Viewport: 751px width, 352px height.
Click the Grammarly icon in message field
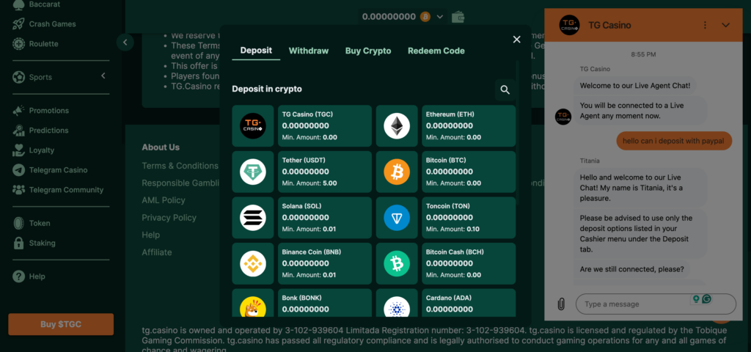[x=706, y=299]
